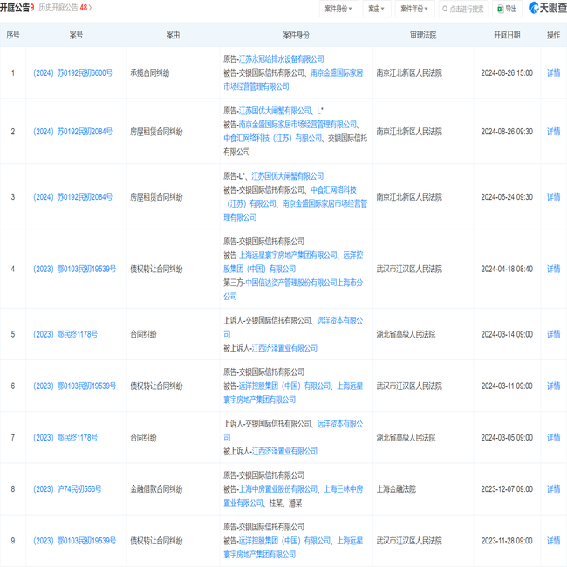567x567 pixels.
Task: Open 江苏国优大闸蟹有限公司 in row 3
Action: tap(288, 176)
